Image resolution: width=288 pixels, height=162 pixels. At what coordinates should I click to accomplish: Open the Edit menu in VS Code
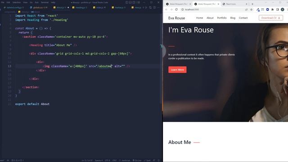tap(8, 2)
